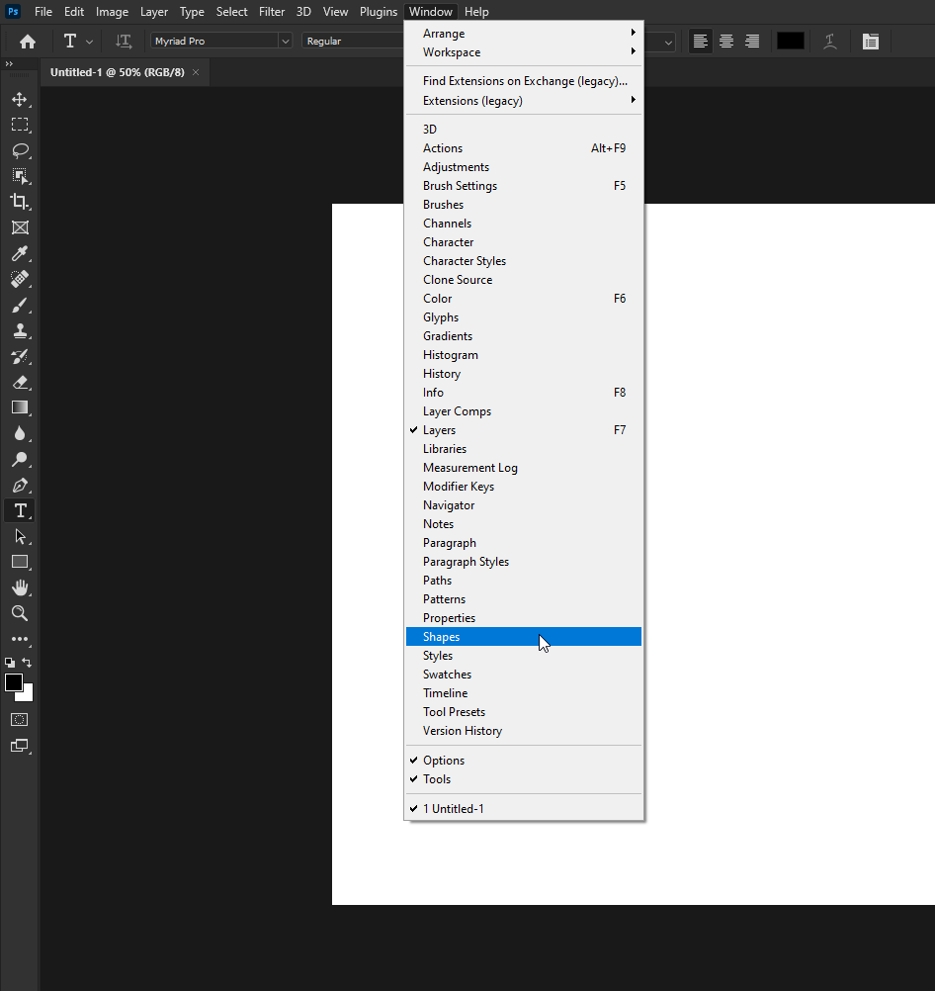Select the Eraser tool
935x991 pixels.
coord(20,382)
